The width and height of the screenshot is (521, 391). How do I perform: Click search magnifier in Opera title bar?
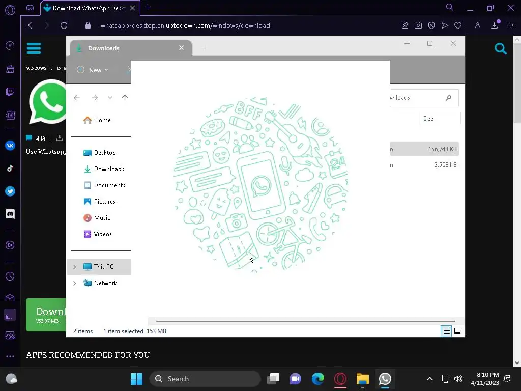point(449,7)
